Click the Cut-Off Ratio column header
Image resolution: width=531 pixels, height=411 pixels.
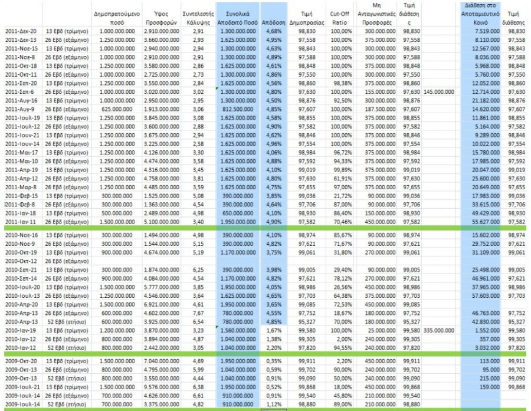(341, 15)
